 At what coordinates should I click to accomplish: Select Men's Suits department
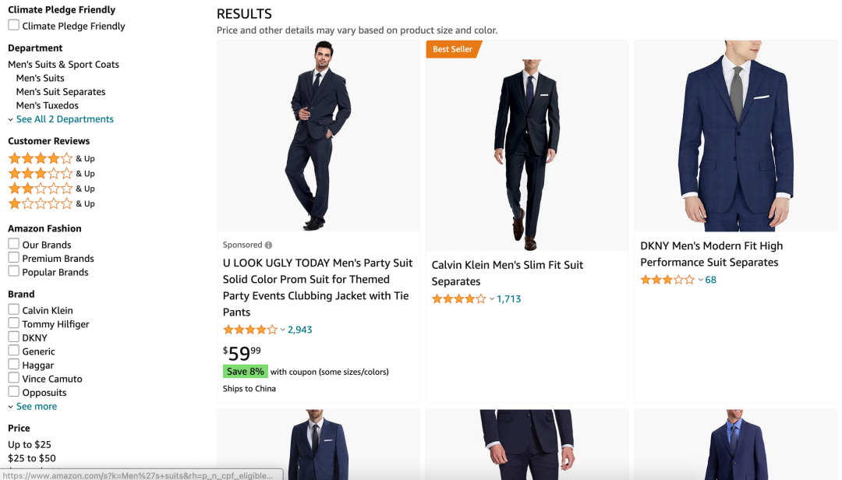[41, 78]
